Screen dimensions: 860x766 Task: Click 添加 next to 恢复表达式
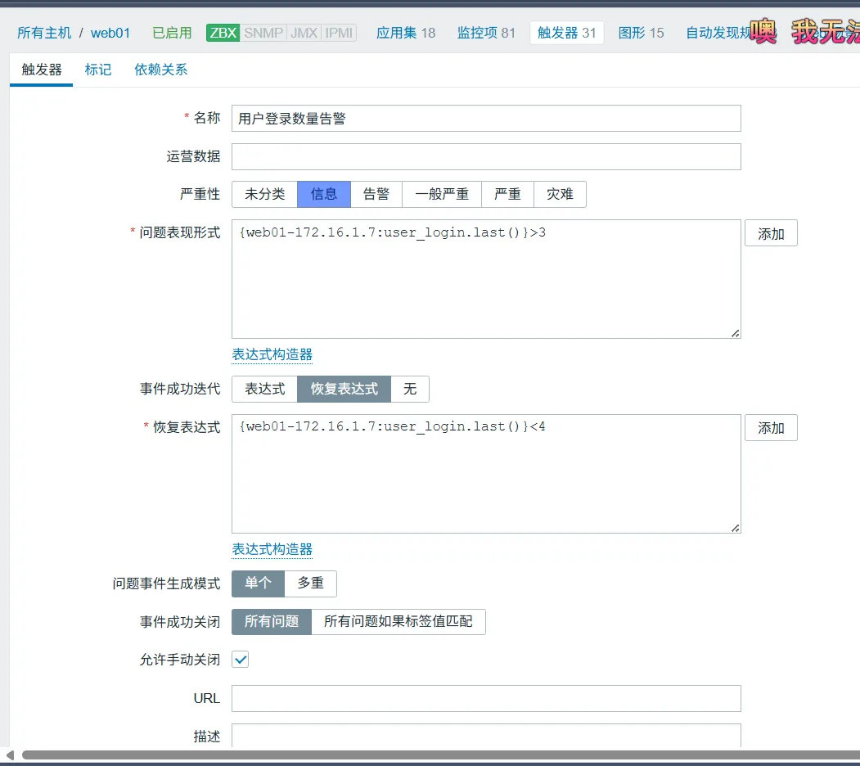point(771,428)
